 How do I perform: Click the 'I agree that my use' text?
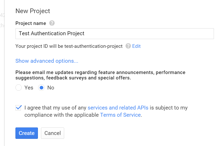(56, 108)
